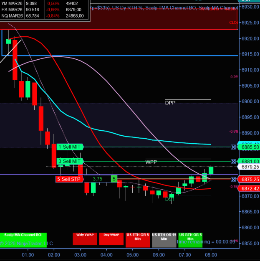Select the 5 Sell STP order label

(x=69, y=179)
